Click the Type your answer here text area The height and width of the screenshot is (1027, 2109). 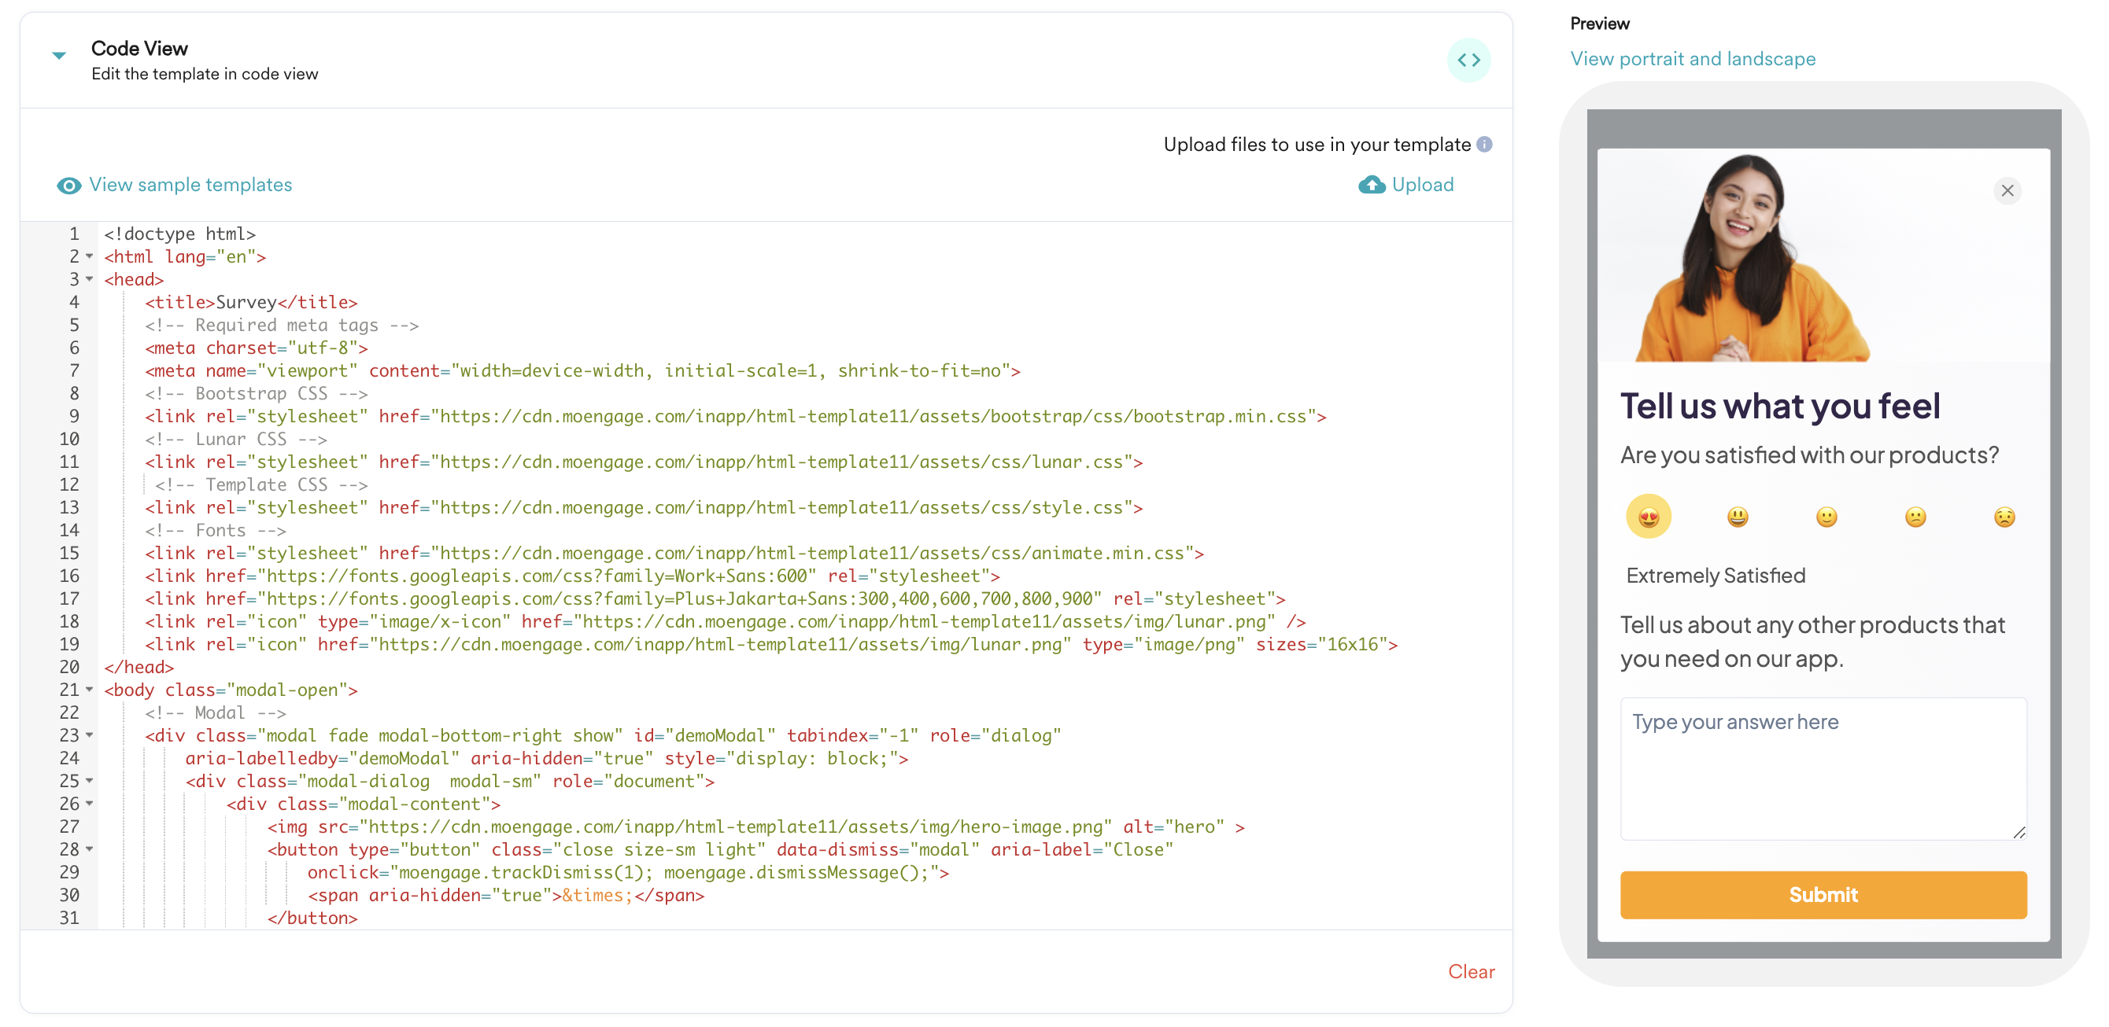[x=1823, y=768]
